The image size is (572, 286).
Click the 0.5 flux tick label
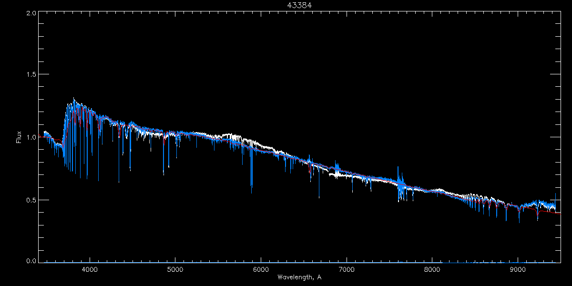point(31,199)
